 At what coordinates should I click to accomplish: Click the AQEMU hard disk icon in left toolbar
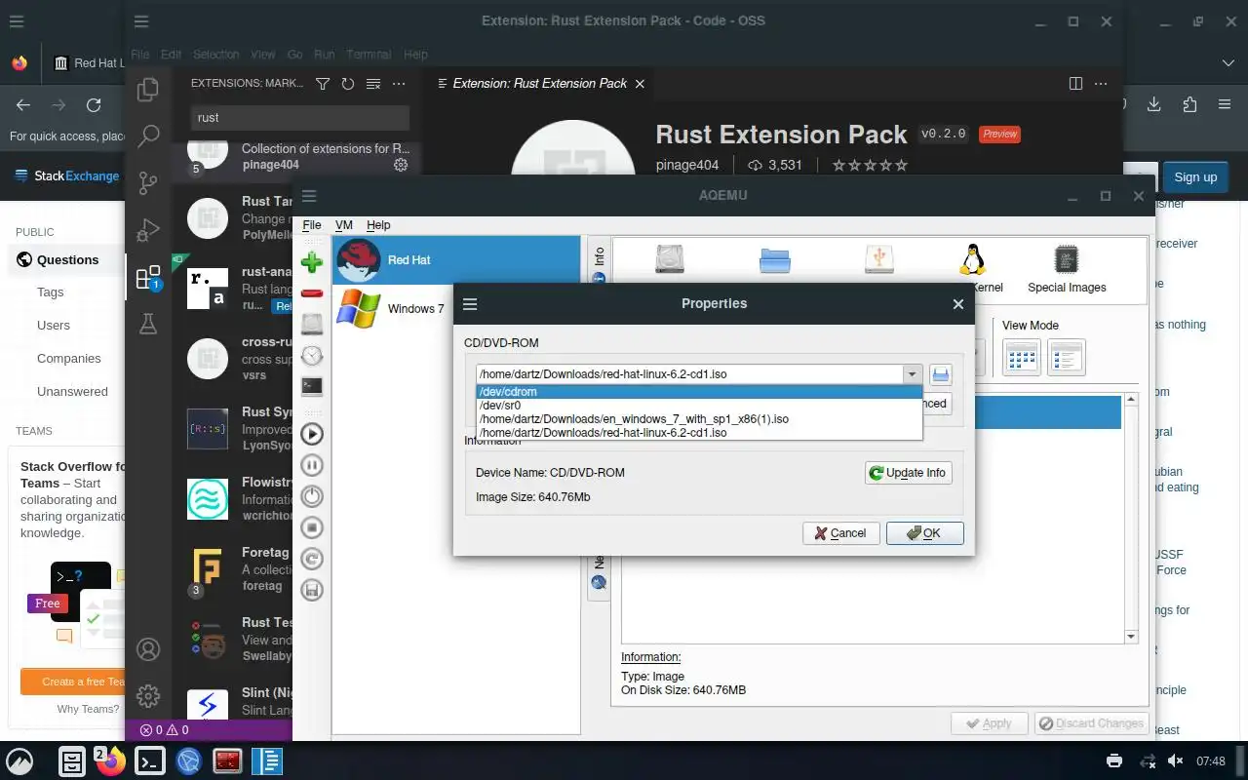point(312,325)
